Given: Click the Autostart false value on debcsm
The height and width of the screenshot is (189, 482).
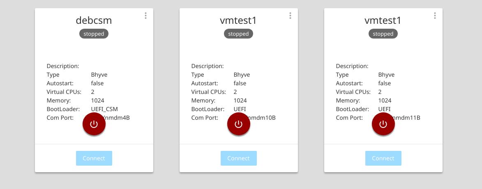Looking at the screenshot, I should click(97, 83).
